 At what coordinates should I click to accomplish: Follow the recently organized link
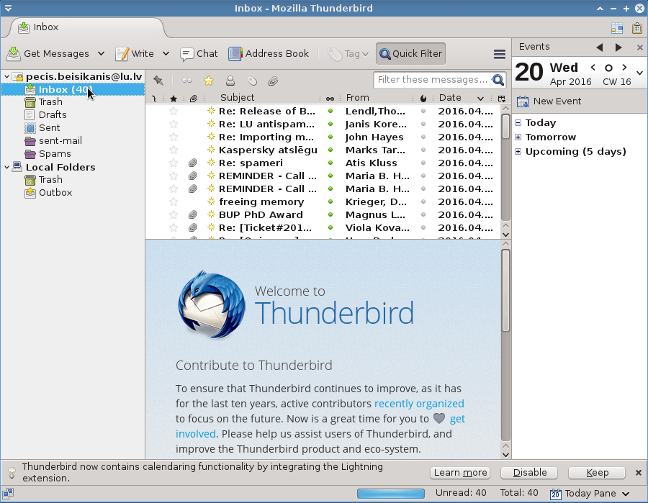[419, 404]
